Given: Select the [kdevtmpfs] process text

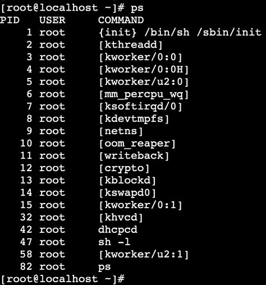Looking at the screenshot, I should pyautogui.click(x=134, y=119).
